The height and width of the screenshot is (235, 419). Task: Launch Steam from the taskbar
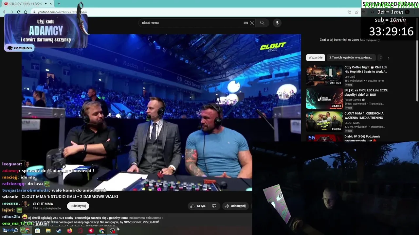59,231
